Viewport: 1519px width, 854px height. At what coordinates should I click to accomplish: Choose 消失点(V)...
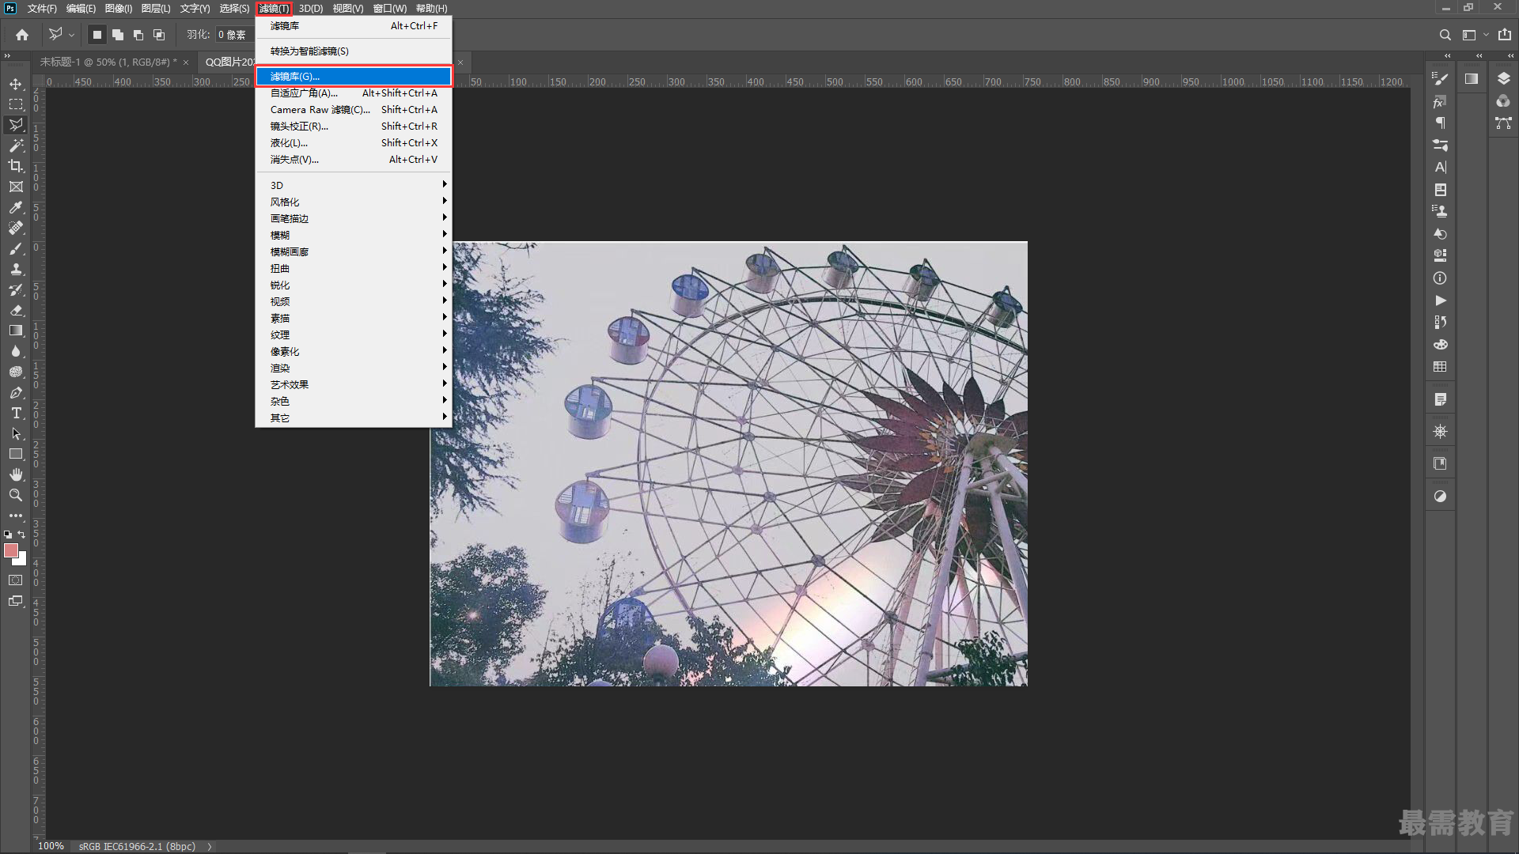pyautogui.click(x=354, y=159)
